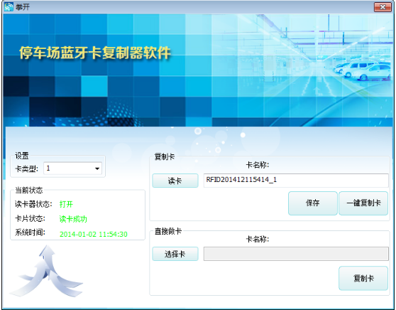The image size is (396, 310).
Task: Click the green 读卡成功 status text
Action: [x=73, y=219]
